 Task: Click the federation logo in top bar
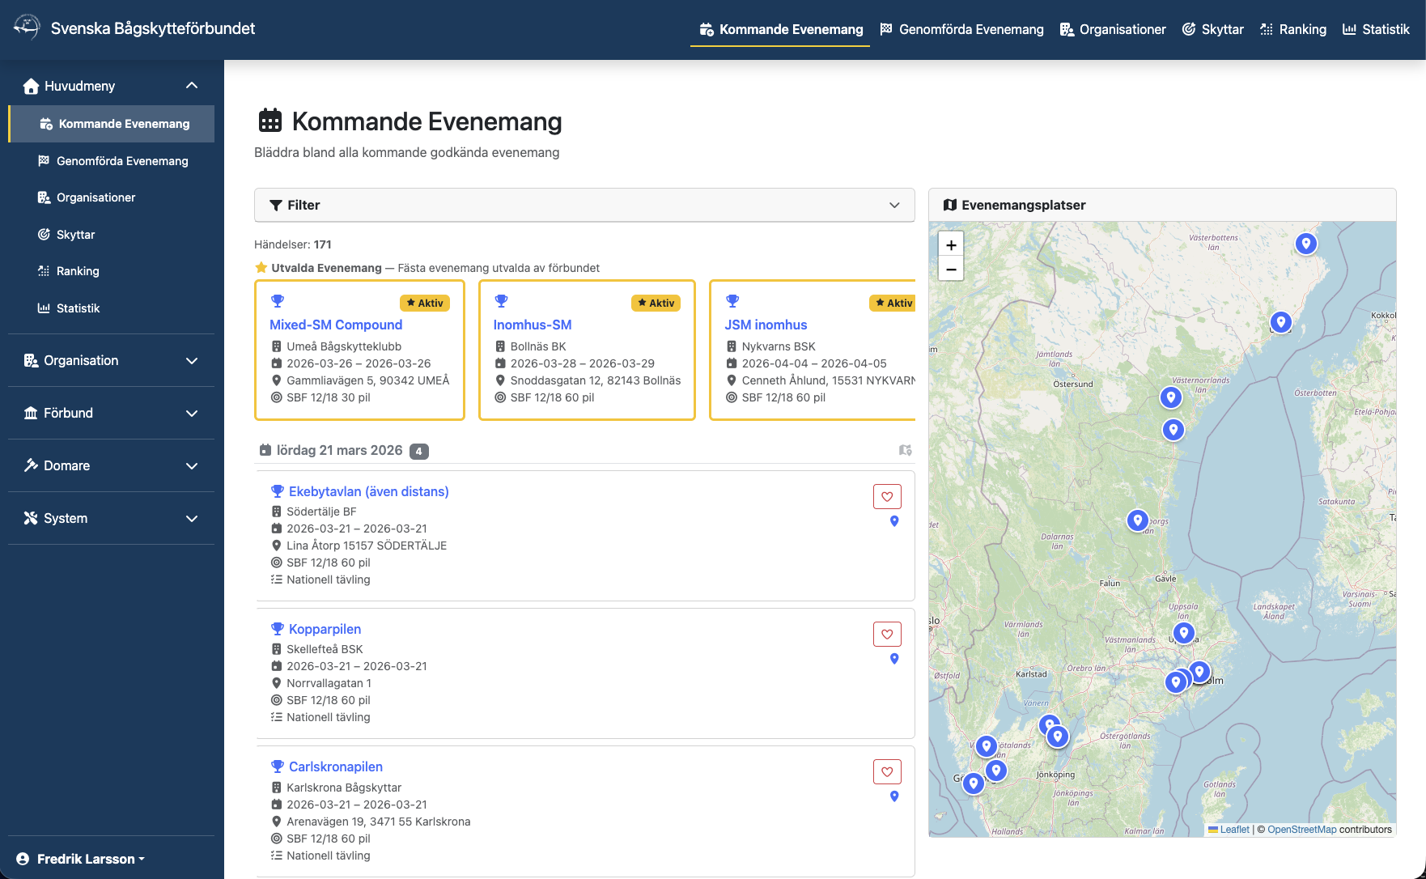[27, 28]
